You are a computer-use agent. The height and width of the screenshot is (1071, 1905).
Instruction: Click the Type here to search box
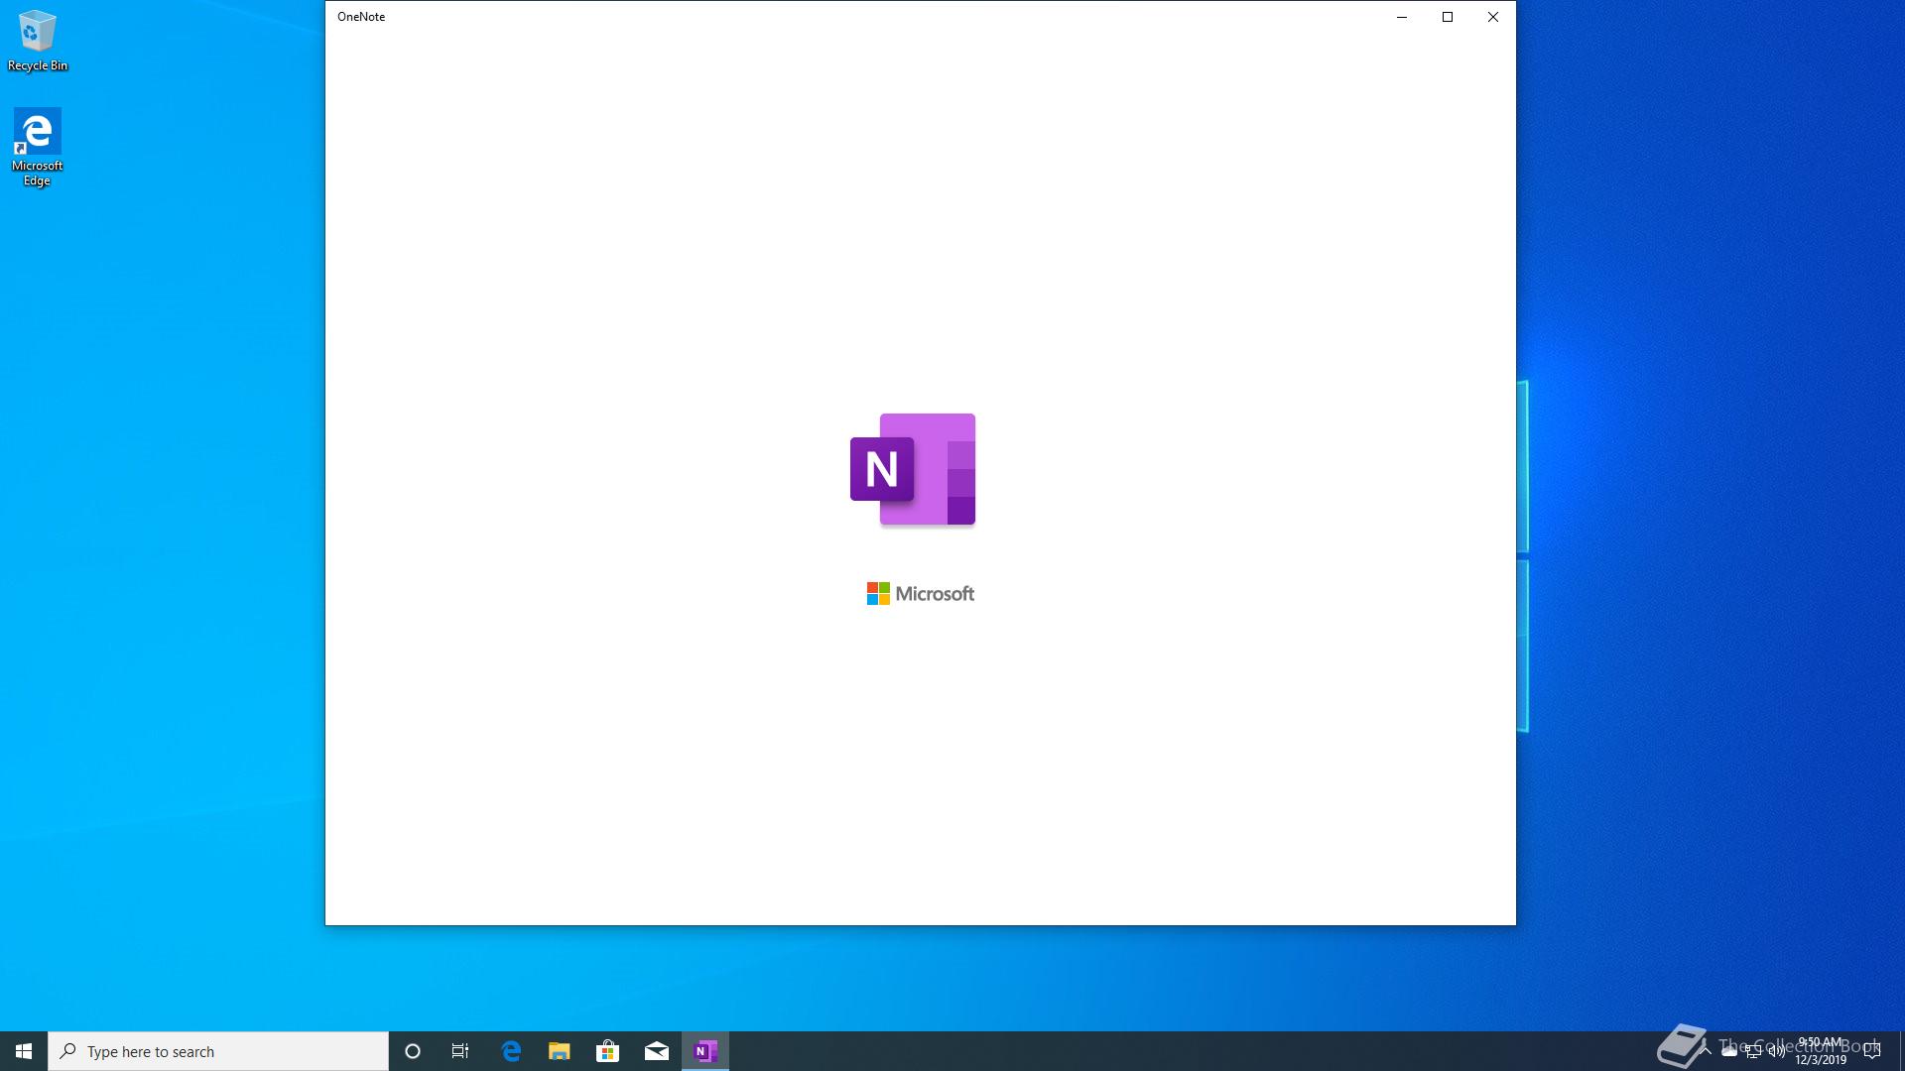coord(218,1051)
